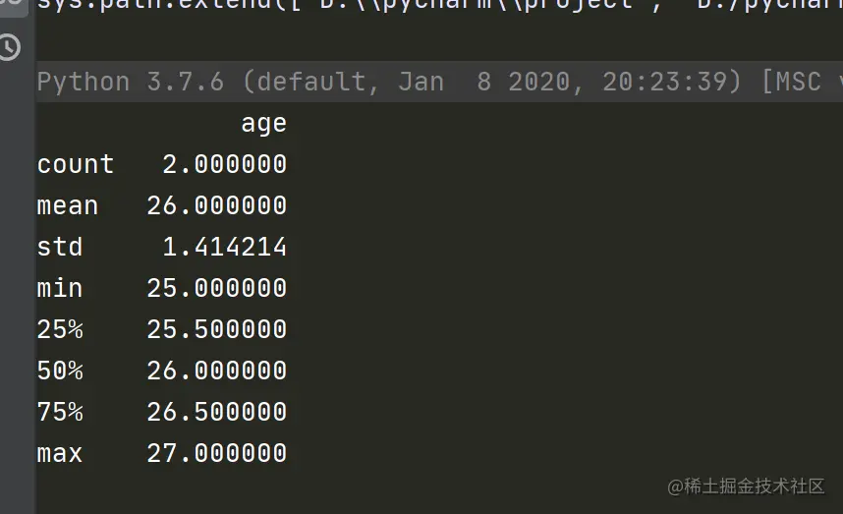
Task: Select the max value 27.000000
Action: pos(217,453)
